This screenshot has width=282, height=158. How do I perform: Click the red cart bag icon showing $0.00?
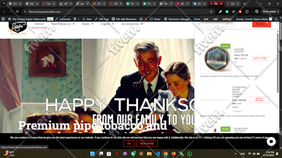[261, 24]
